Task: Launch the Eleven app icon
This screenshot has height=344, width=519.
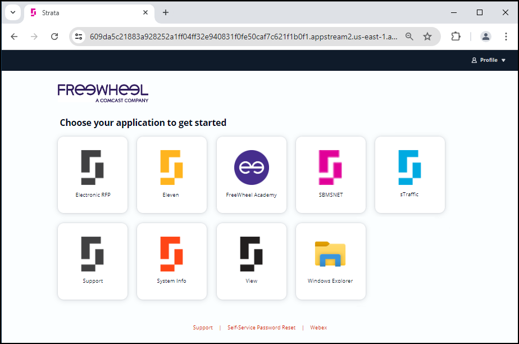Action: point(171,167)
